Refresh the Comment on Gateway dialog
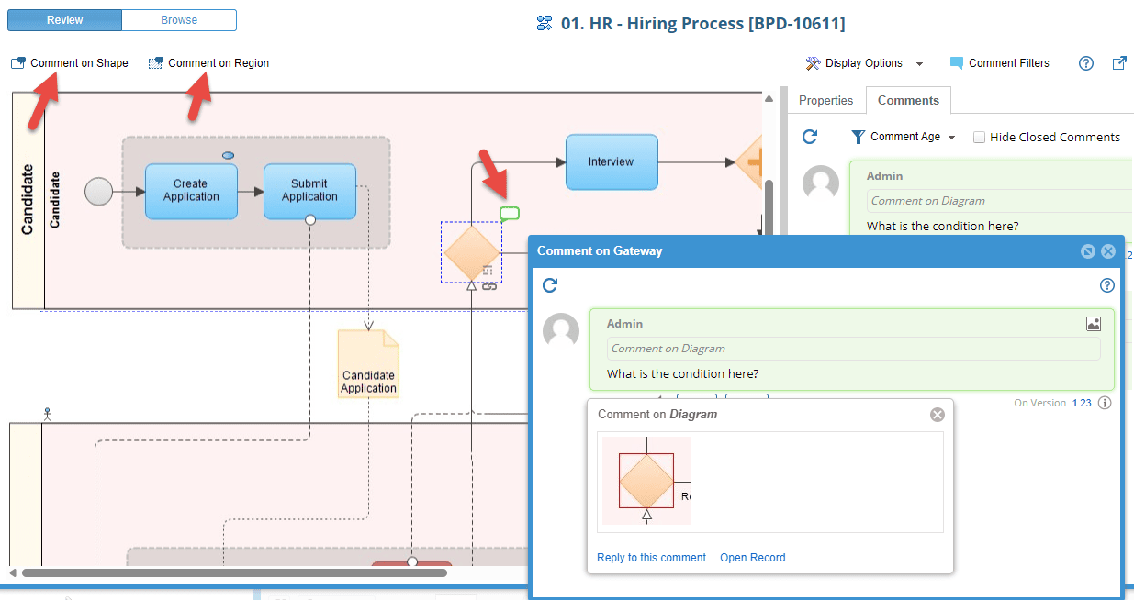The image size is (1134, 600). tap(550, 285)
